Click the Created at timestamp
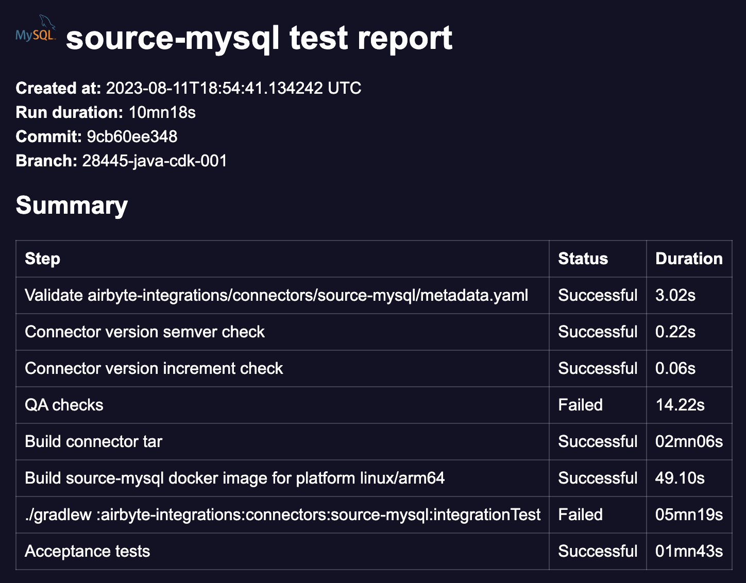The width and height of the screenshot is (746, 583). pos(233,88)
